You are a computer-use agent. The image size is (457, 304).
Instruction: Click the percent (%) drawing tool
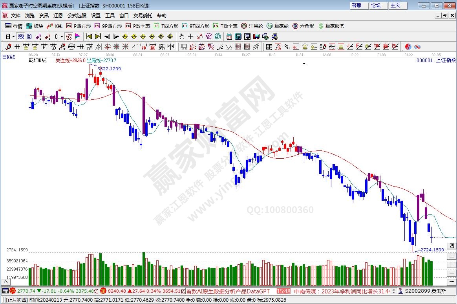click(287, 47)
